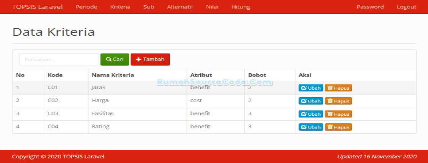
Task: Edit the Harga criterion with Ubah
Action: (311, 101)
